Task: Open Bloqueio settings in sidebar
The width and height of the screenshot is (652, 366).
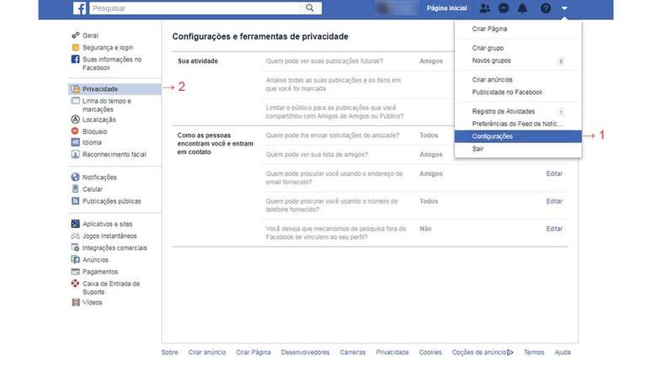Action: pyautogui.click(x=95, y=131)
